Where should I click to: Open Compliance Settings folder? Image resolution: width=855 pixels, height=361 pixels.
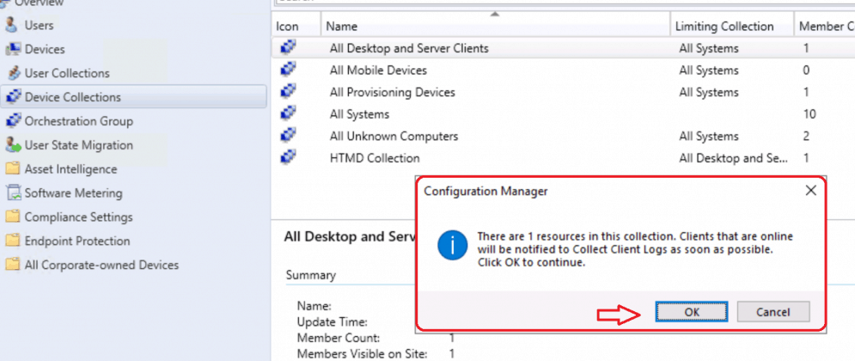(x=78, y=217)
